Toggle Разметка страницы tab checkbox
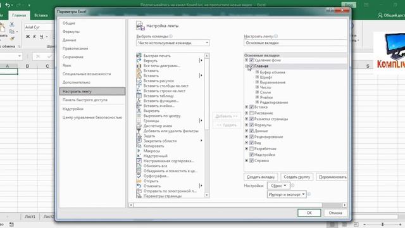The height and width of the screenshot is (228, 405). 251,119
